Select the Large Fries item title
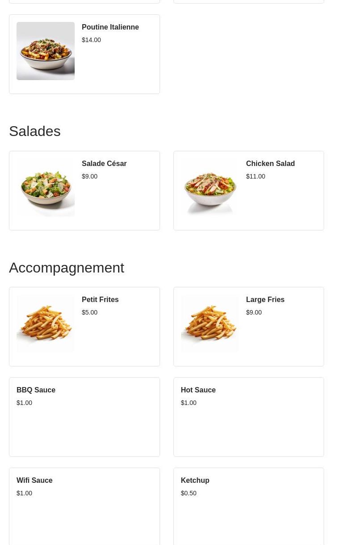 265,300
